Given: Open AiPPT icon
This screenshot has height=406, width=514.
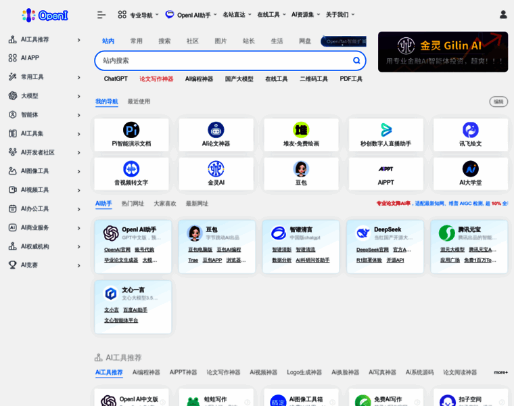Looking at the screenshot, I should [x=385, y=169].
